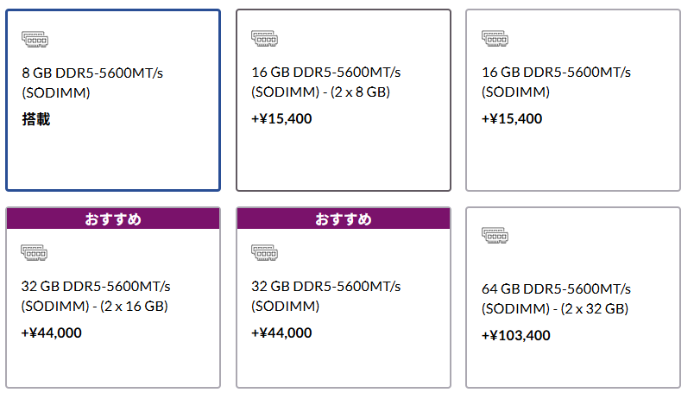
Task: Choose the single 32 GB SODIMM option
Action: coord(344,298)
